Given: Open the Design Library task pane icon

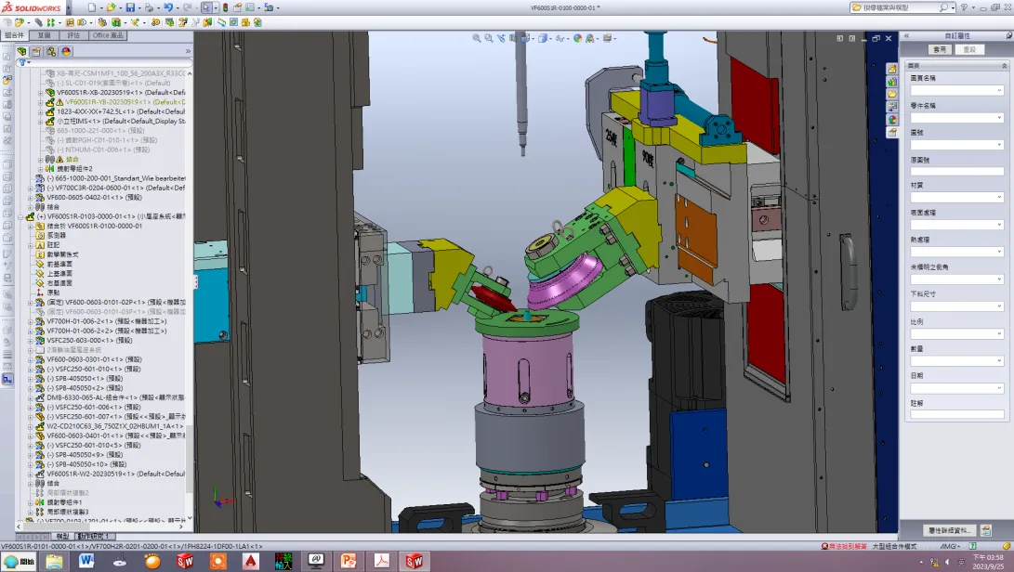Looking at the screenshot, I should pyautogui.click(x=892, y=82).
